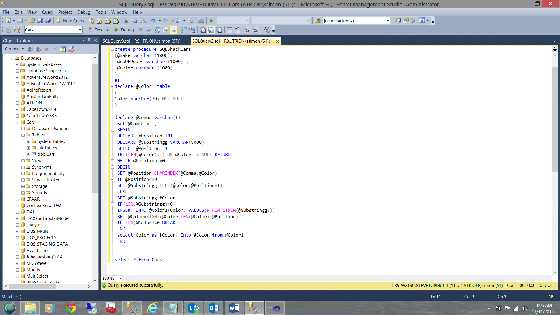Screen dimensions: 560x315
Task: Click the Object Explorer refresh icon
Action: click(x=63, y=49)
